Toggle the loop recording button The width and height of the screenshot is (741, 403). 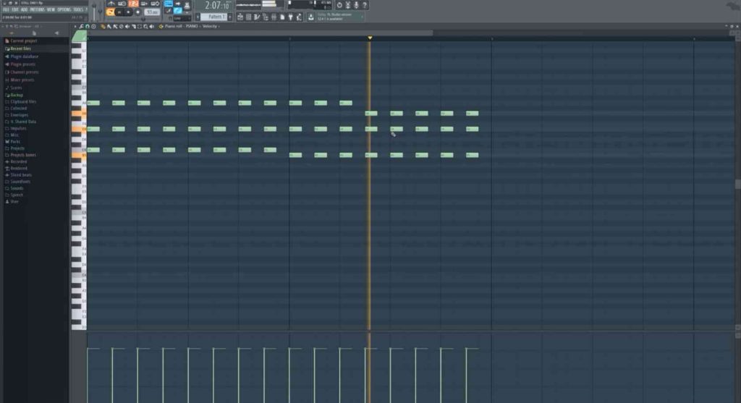(x=155, y=4)
